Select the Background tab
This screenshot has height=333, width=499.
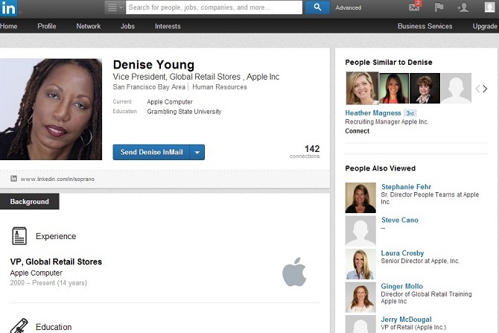30,202
